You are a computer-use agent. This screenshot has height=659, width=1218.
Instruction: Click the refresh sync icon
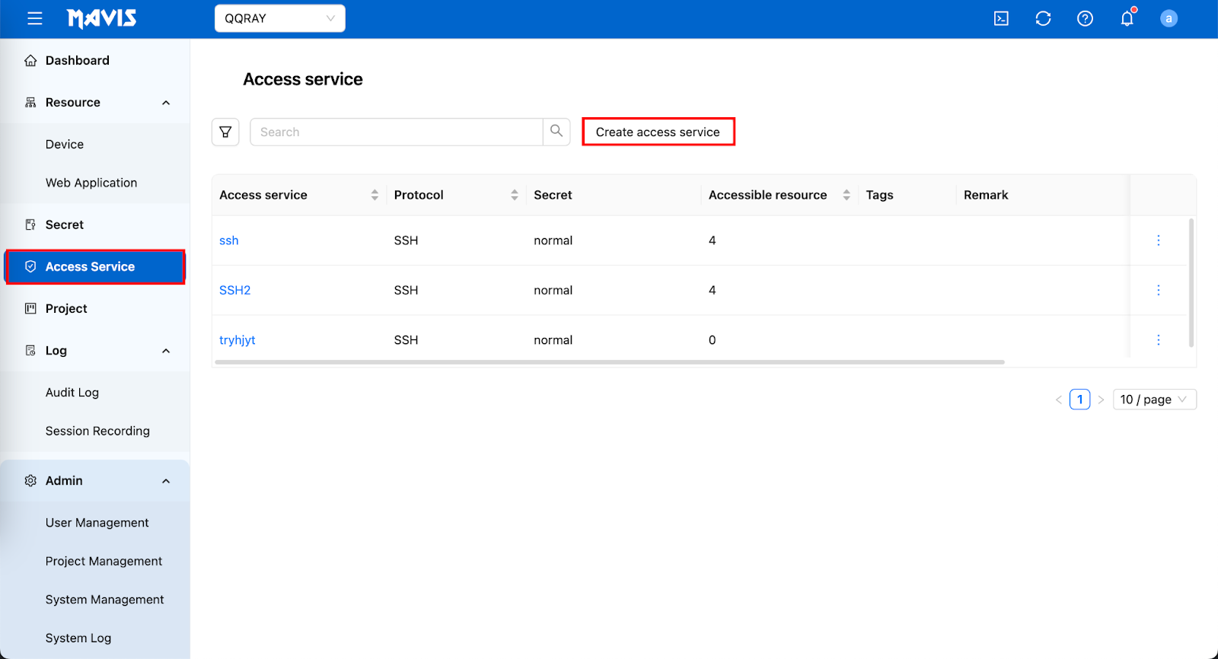[1043, 18]
